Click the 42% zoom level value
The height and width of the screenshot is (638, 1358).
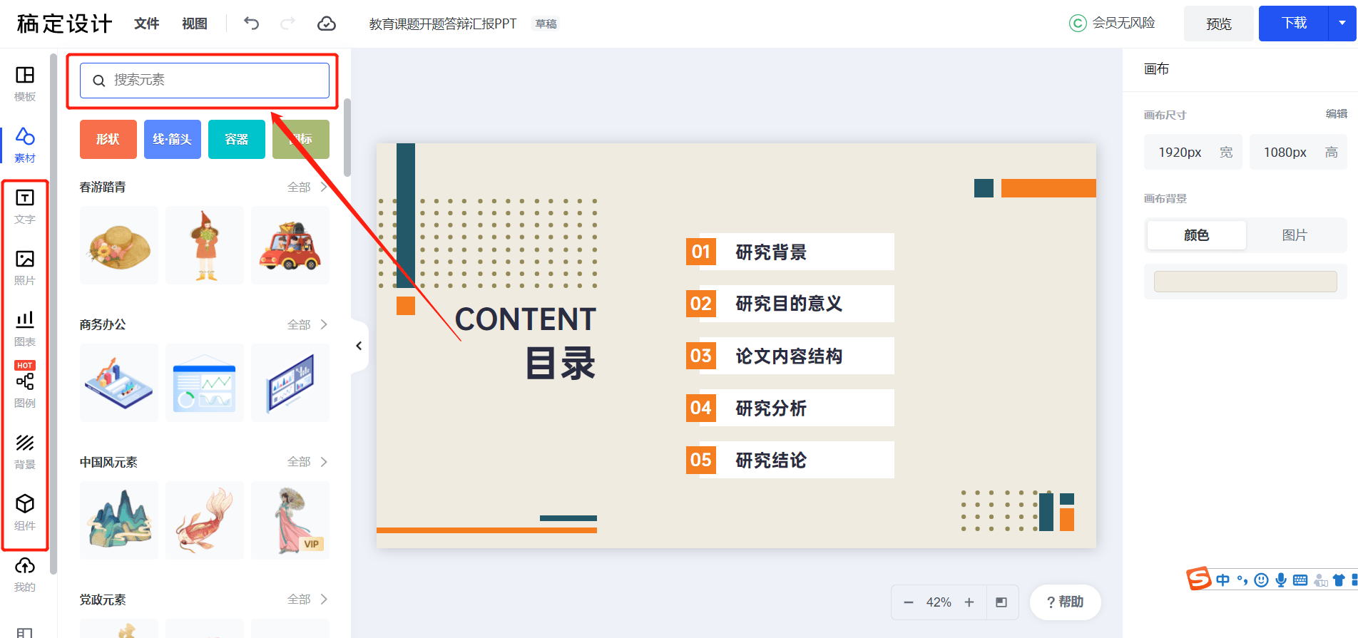pyautogui.click(x=939, y=602)
